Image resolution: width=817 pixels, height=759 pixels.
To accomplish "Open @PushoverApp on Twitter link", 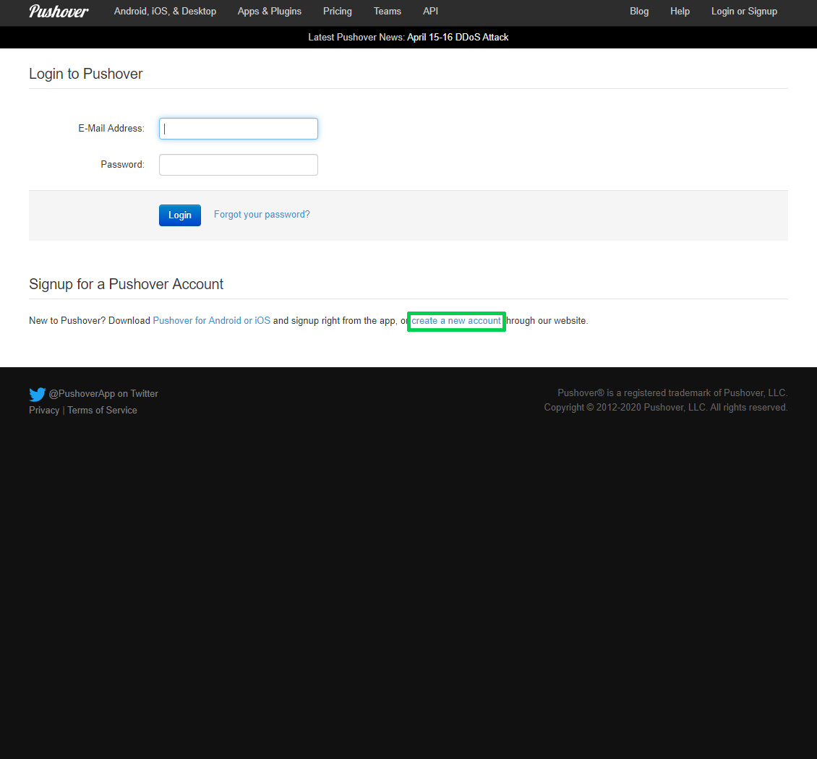I will pos(103,394).
